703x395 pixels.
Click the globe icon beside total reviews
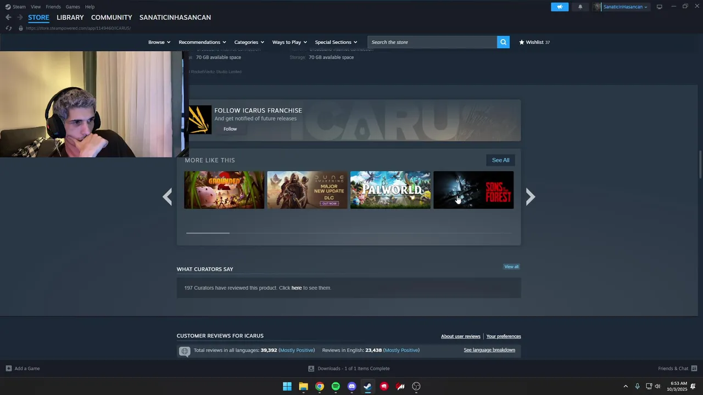coord(185,351)
